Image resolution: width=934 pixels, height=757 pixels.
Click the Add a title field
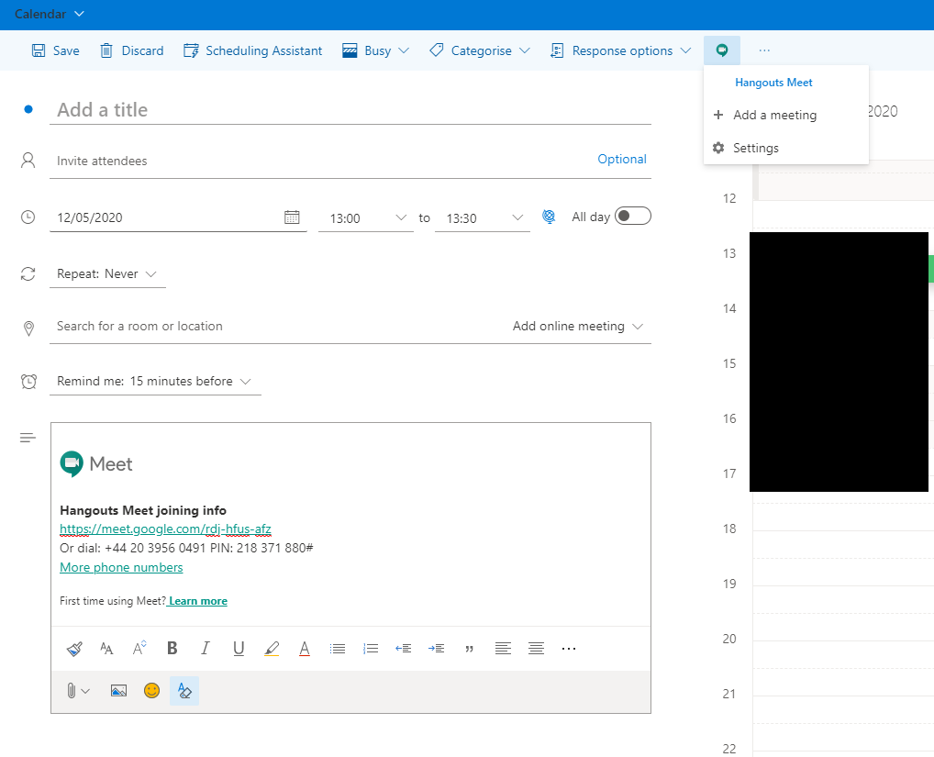click(350, 109)
